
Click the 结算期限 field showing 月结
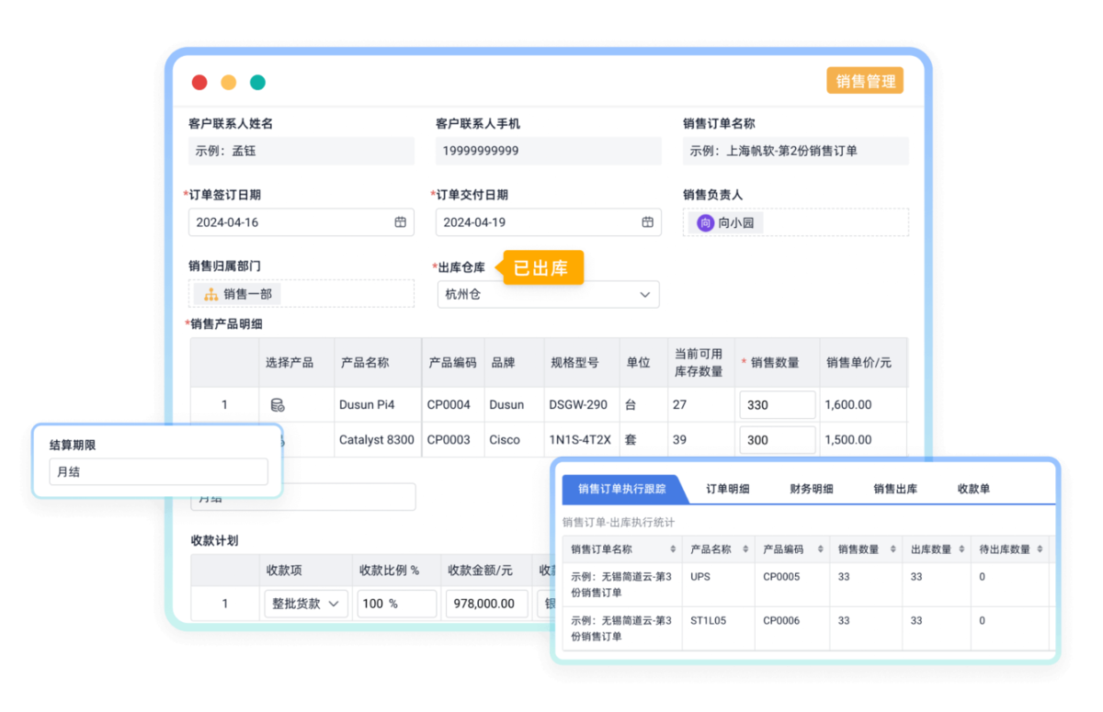coord(158,472)
